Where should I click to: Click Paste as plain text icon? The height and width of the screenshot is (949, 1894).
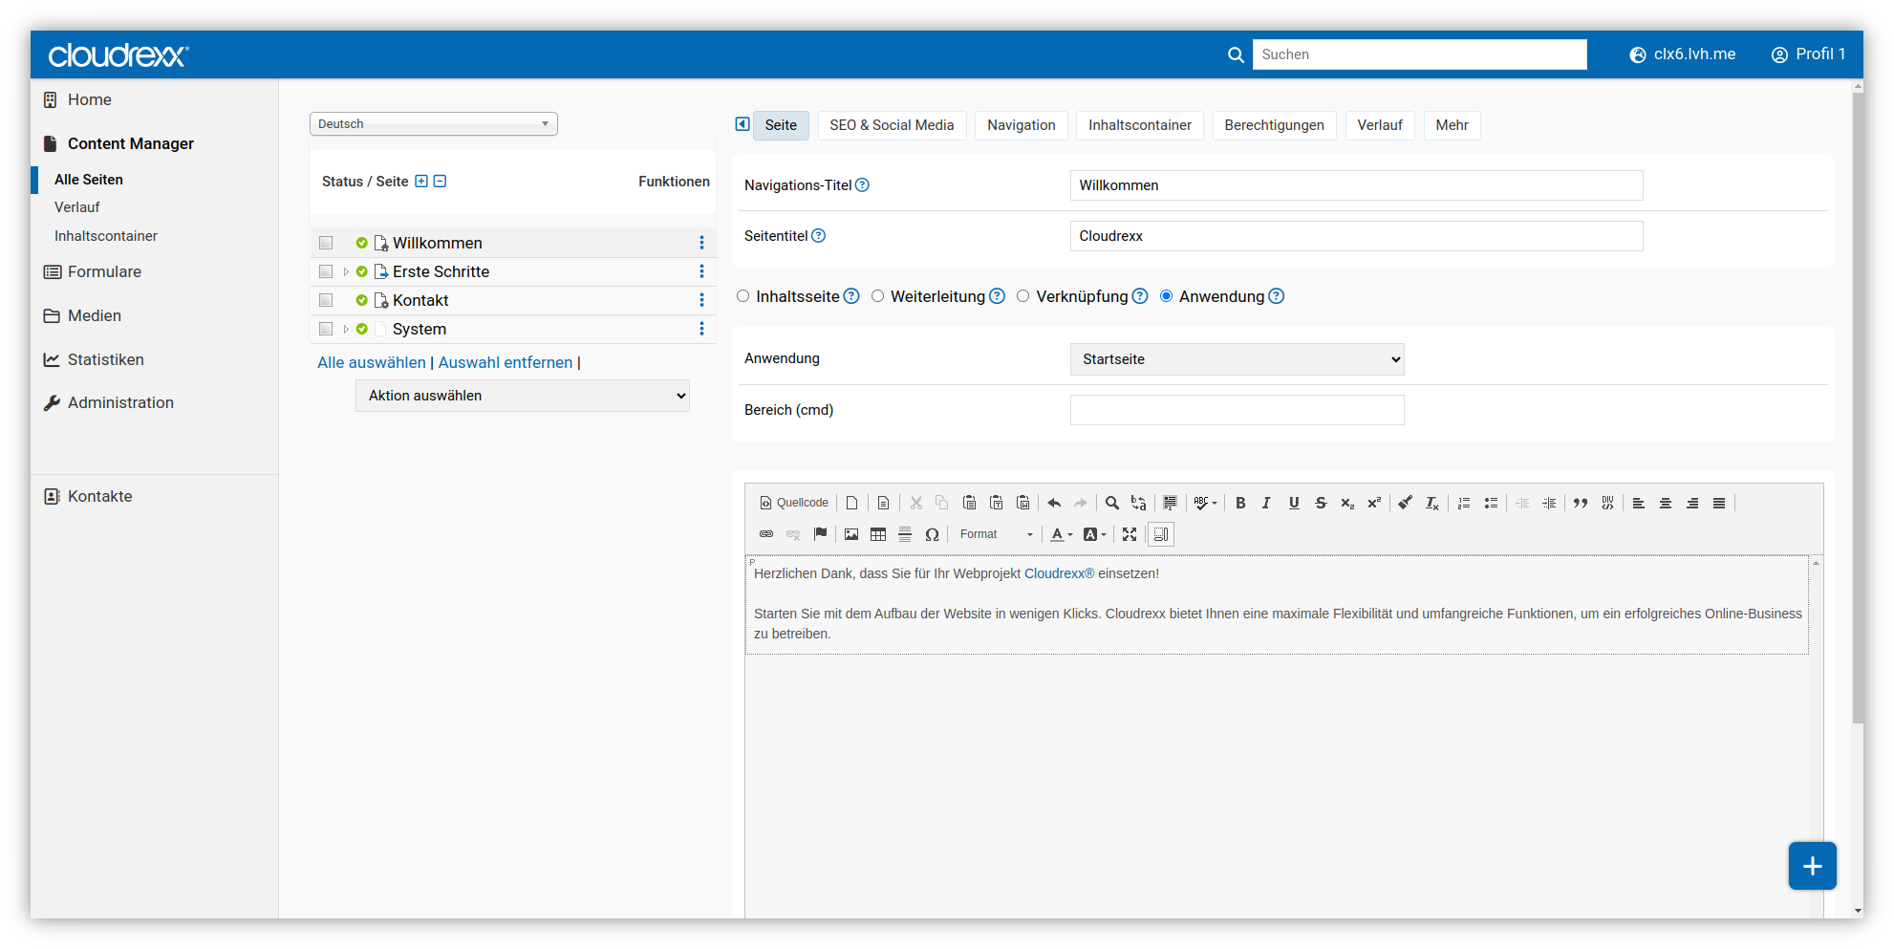pyautogui.click(x=997, y=503)
